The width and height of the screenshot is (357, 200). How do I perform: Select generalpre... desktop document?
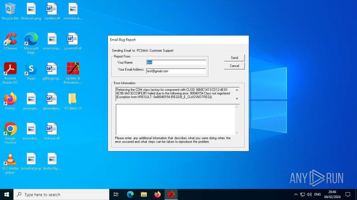(x=52, y=102)
